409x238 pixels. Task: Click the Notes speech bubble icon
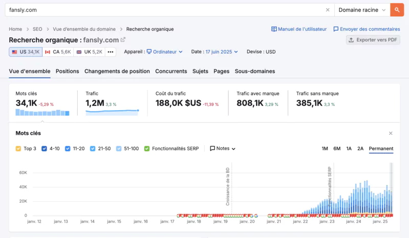[212, 148]
